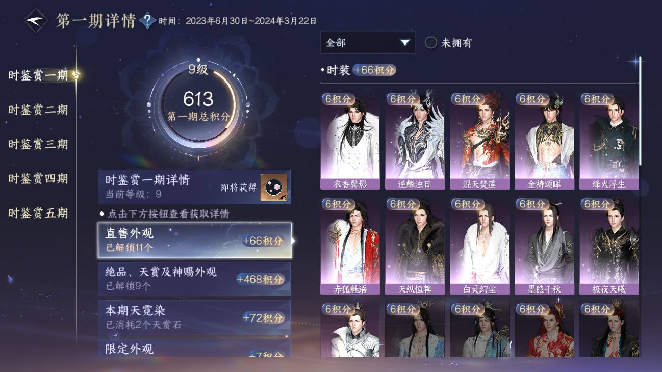Click the back arrow diamond icon

36,21
